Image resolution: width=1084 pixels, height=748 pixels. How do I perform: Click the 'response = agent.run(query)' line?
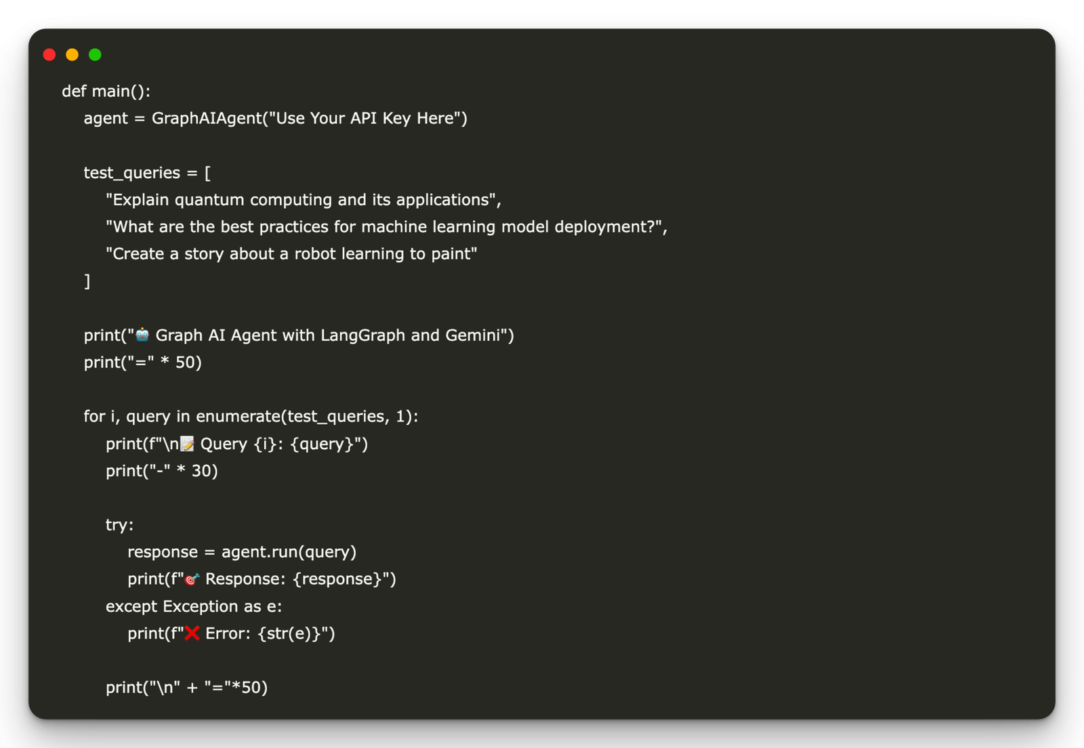point(242,552)
